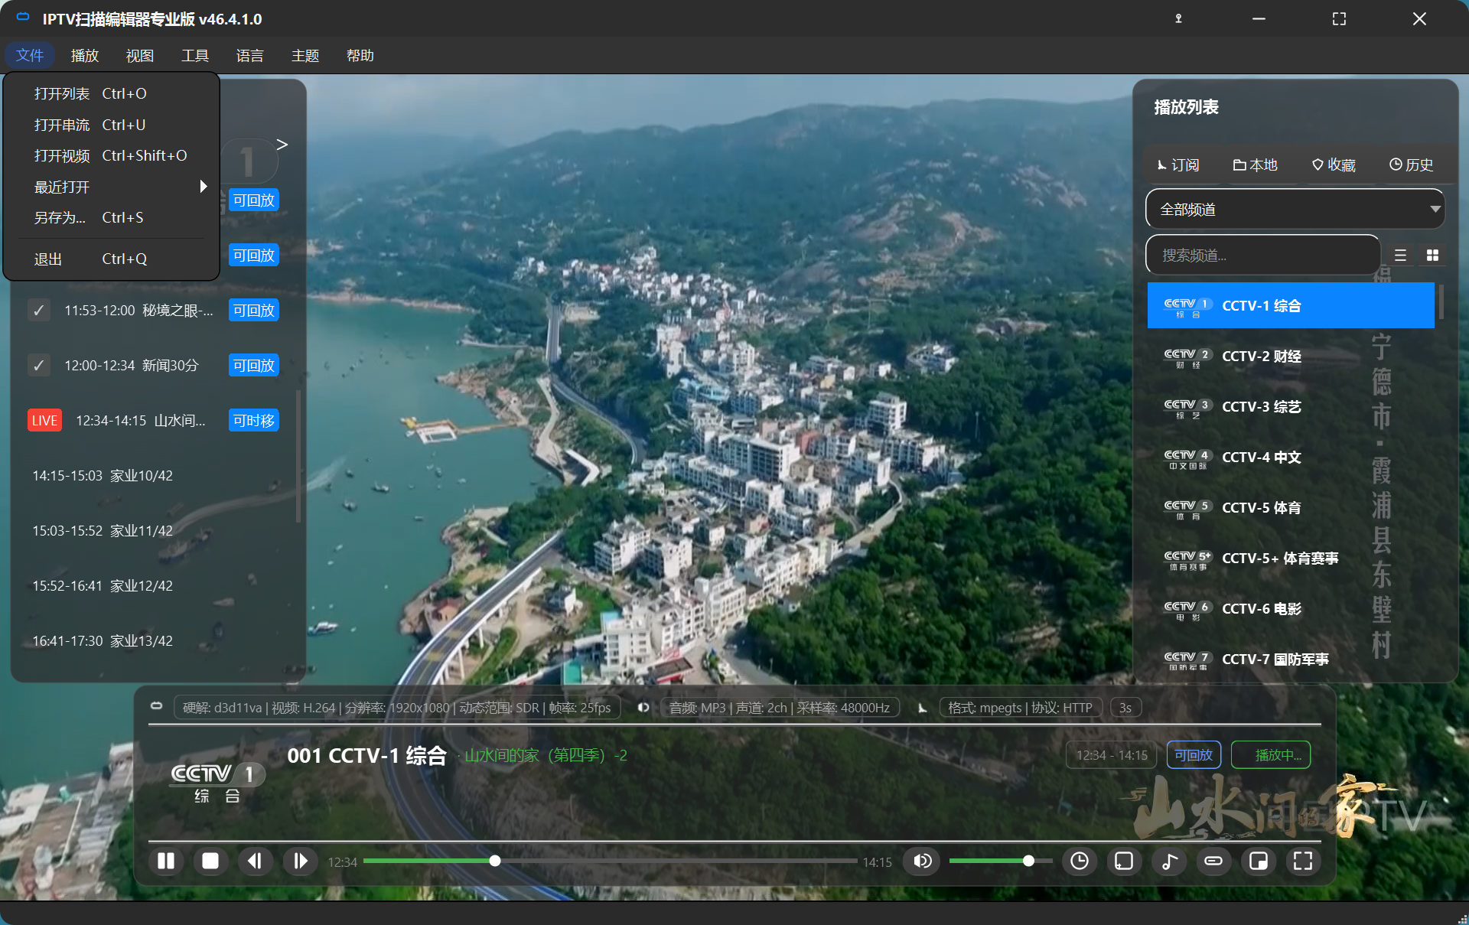Toggle the checkmark for 新闻30分 program
This screenshot has width=1469, height=925.
coord(39,366)
